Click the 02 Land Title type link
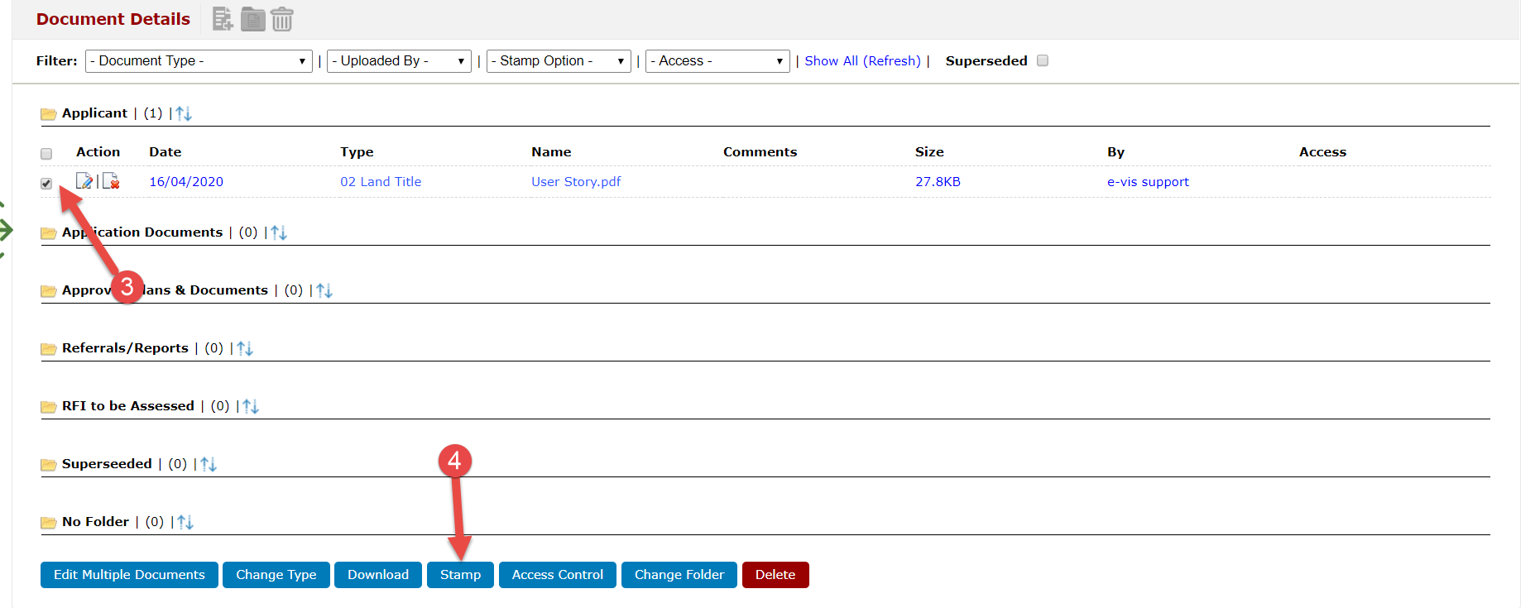Screen dimensions: 1540x608 click(x=381, y=182)
